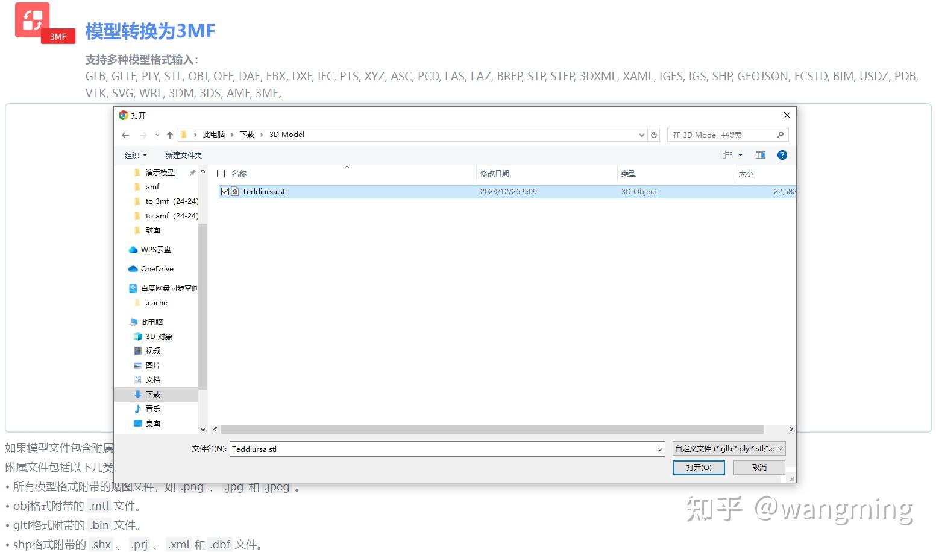The image size is (936, 552).
Task: Click the pin icon next to 演示模型
Action: pyautogui.click(x=192, y=172)
